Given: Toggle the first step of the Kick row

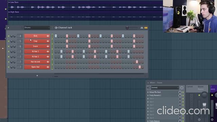Looking at the screenshot, I should (56, 36).
